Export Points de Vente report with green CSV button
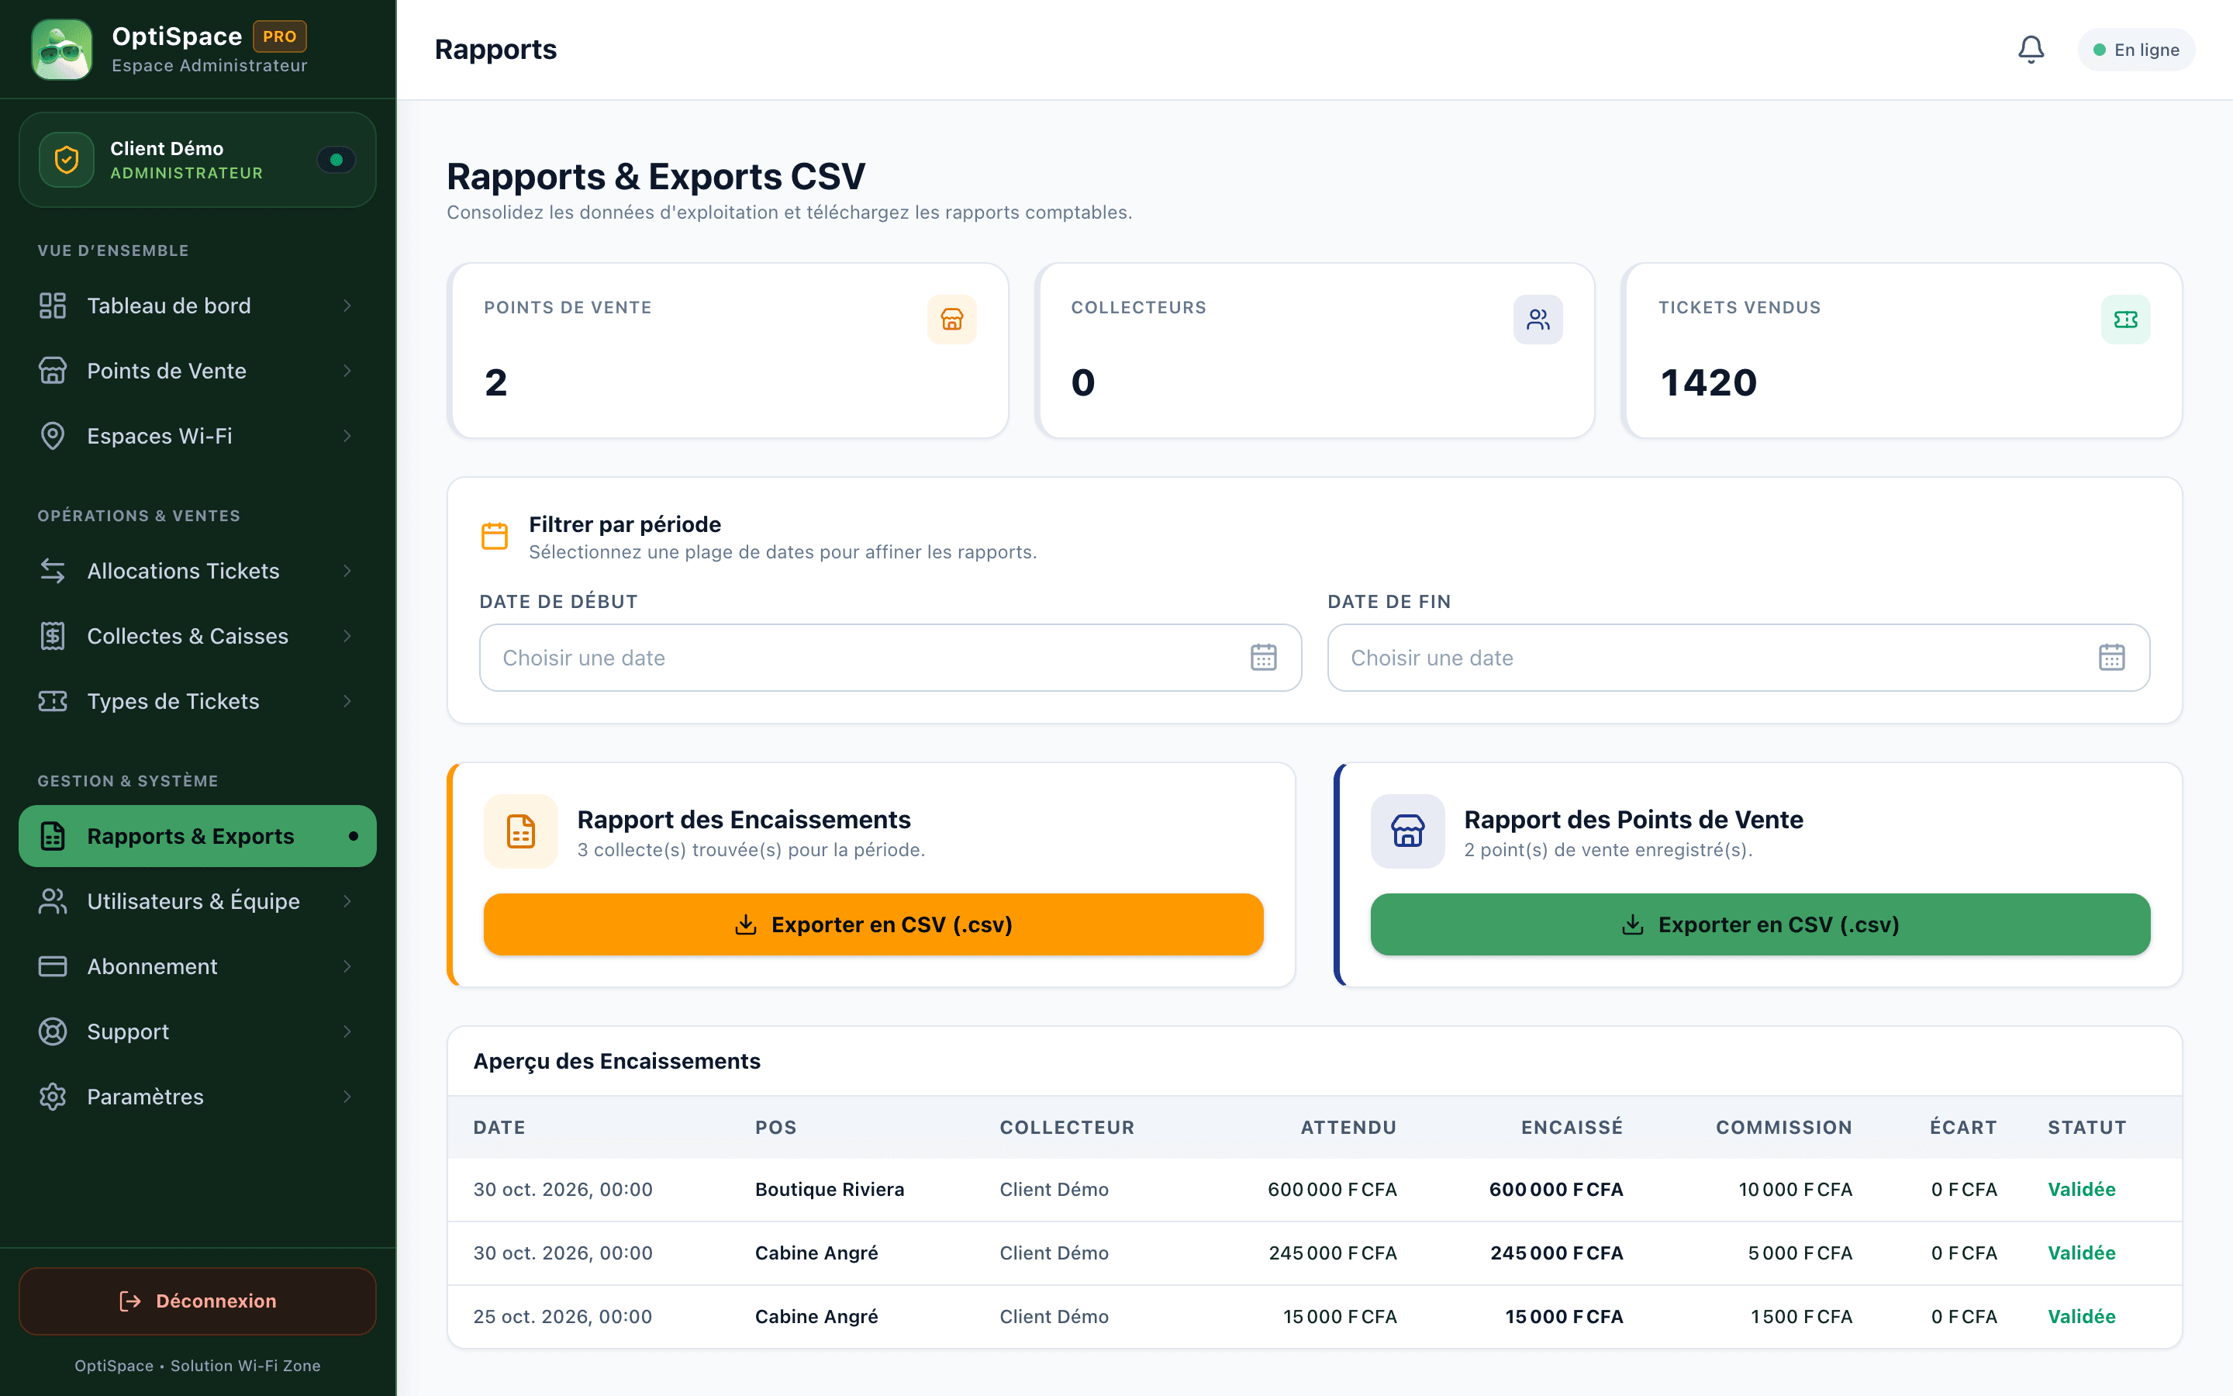The height and width of the screenshot is (1396, 2233). coord(1759,924)
